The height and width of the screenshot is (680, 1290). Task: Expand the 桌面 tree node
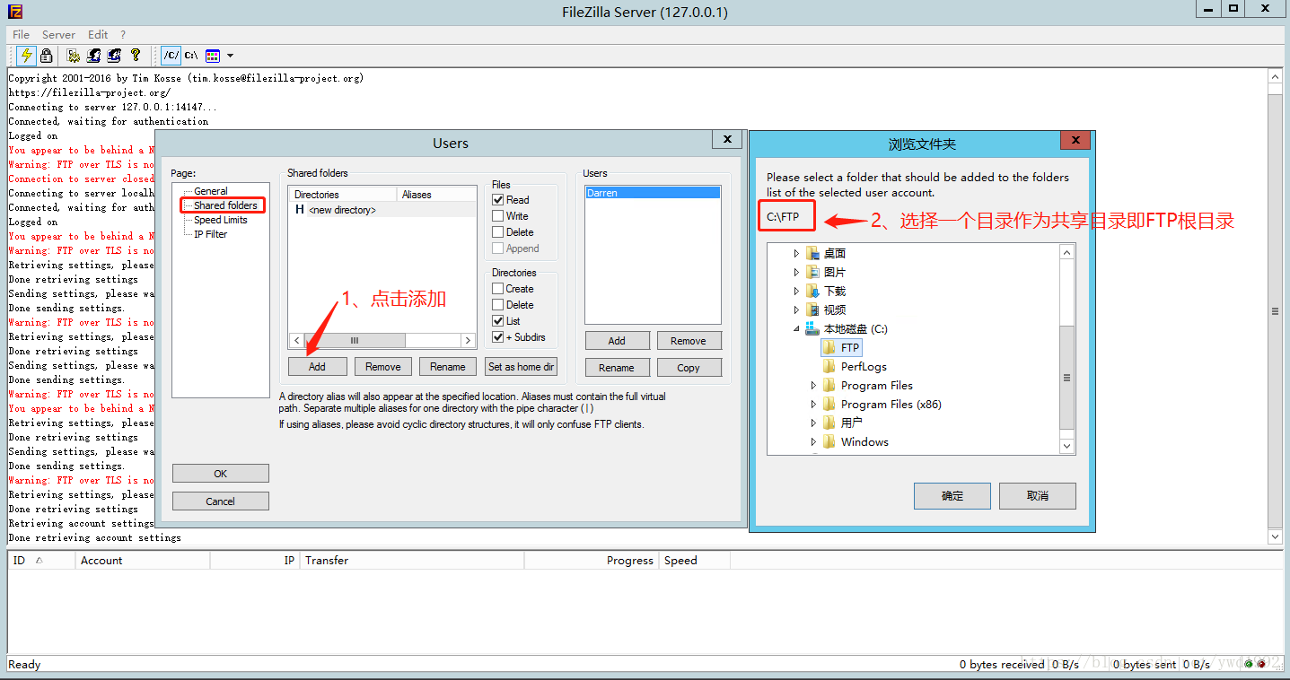[796, 254]
